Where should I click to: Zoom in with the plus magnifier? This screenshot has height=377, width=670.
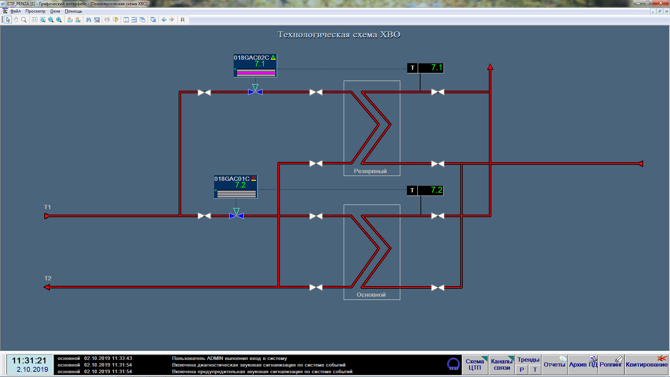[x=59, y=20]
